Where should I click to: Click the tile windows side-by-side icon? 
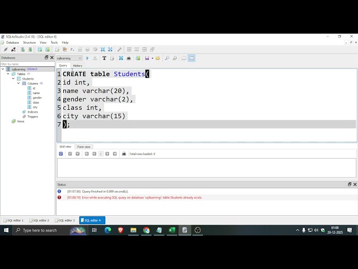point(136,49)
